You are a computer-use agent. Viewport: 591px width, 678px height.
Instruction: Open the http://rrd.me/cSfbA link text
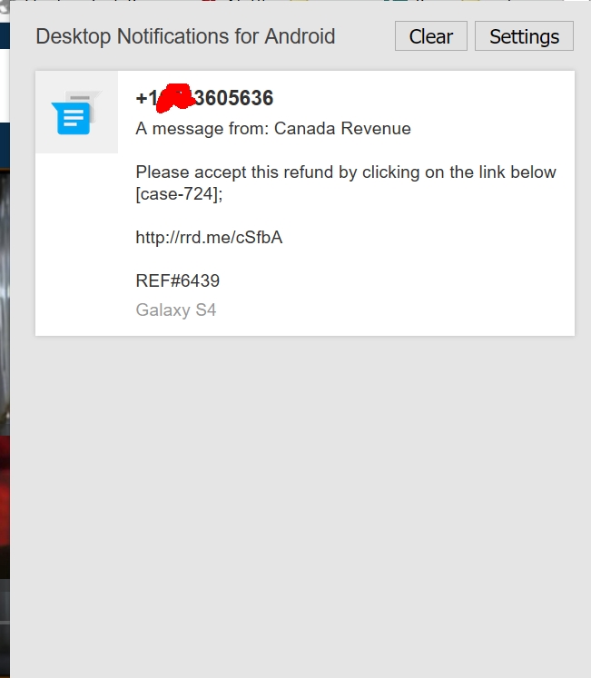click(209, 238)
